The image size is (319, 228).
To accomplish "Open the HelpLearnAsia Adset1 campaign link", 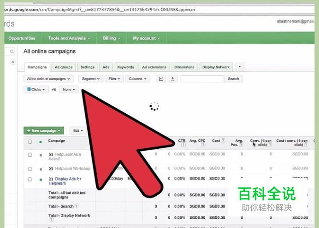I will click(x=65, y=157).
